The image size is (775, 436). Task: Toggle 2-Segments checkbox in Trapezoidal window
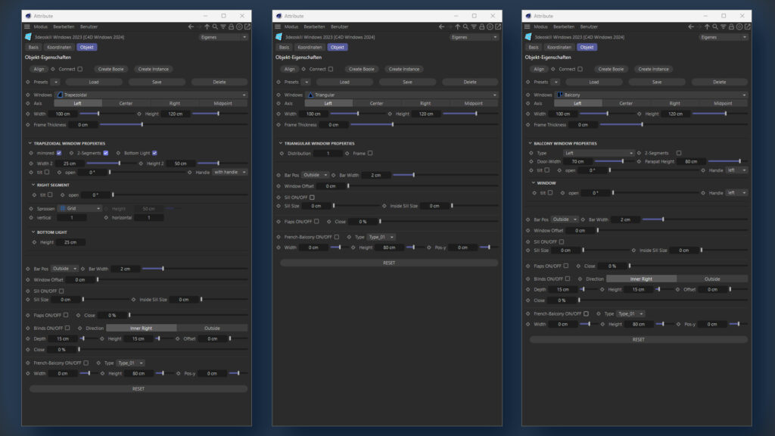(106, 153)
